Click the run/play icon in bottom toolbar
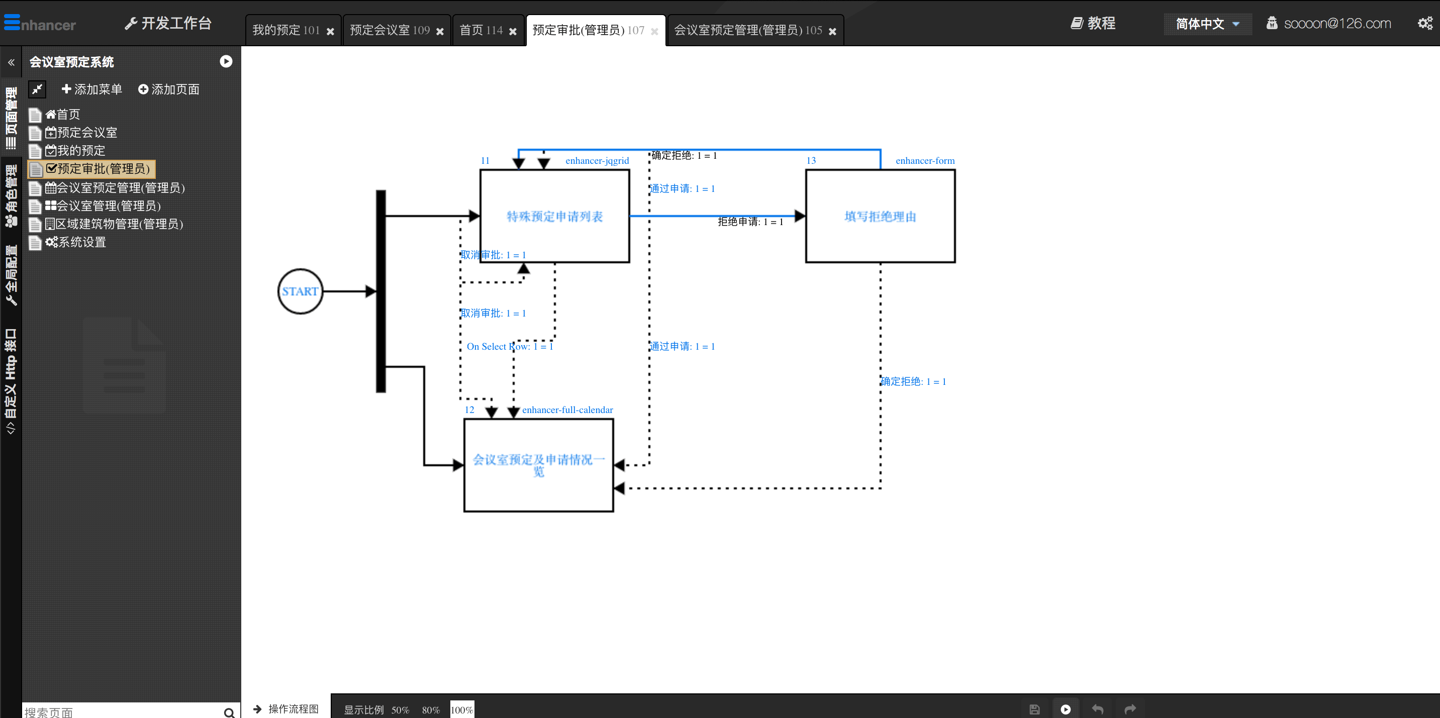 point(1066,709)
